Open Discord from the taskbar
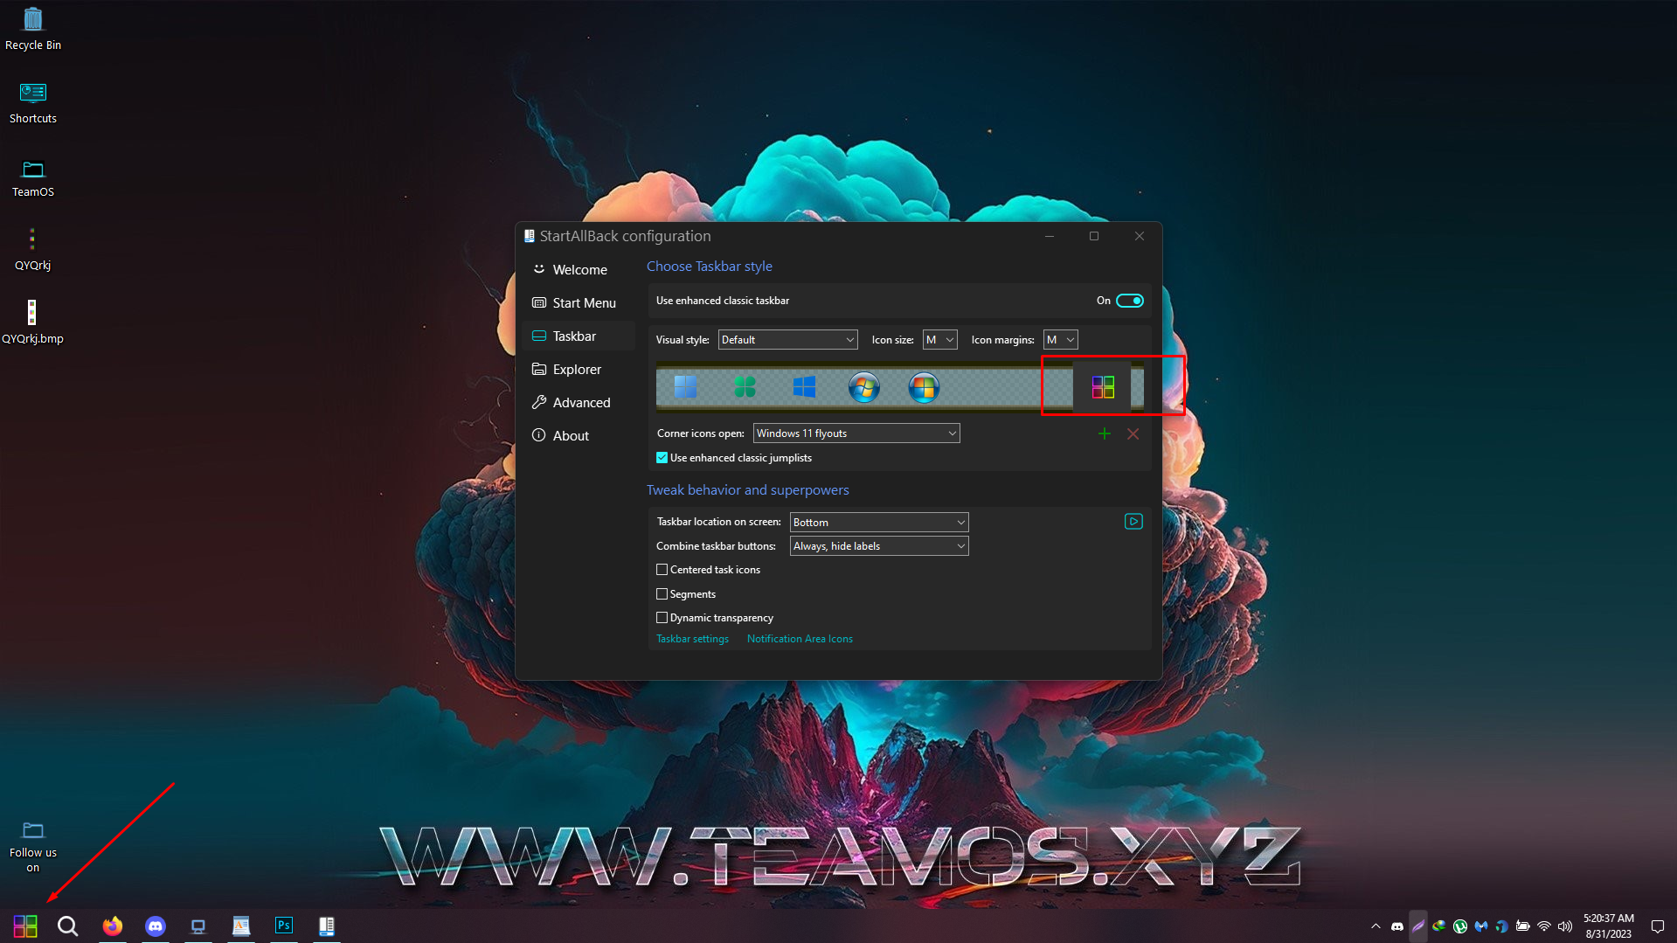Viewport: 1677px width, 943px height. [x=156, y=926]
